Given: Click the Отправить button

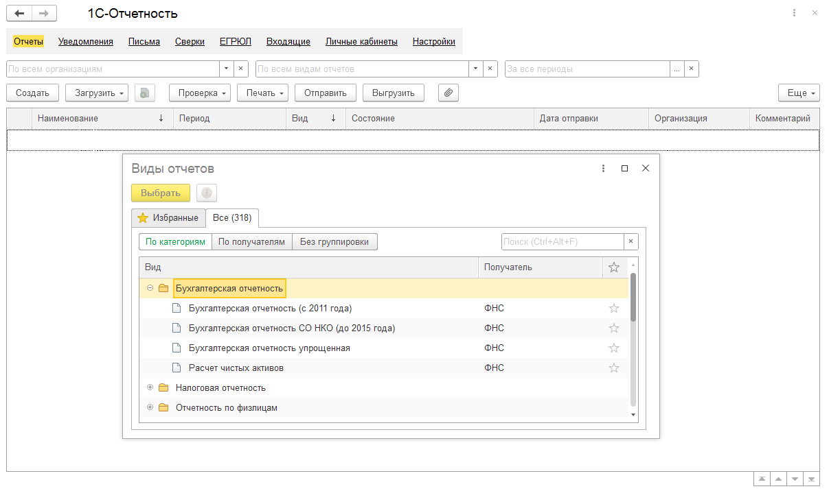Looking at the screenshot, I should [x=325, y=93].
